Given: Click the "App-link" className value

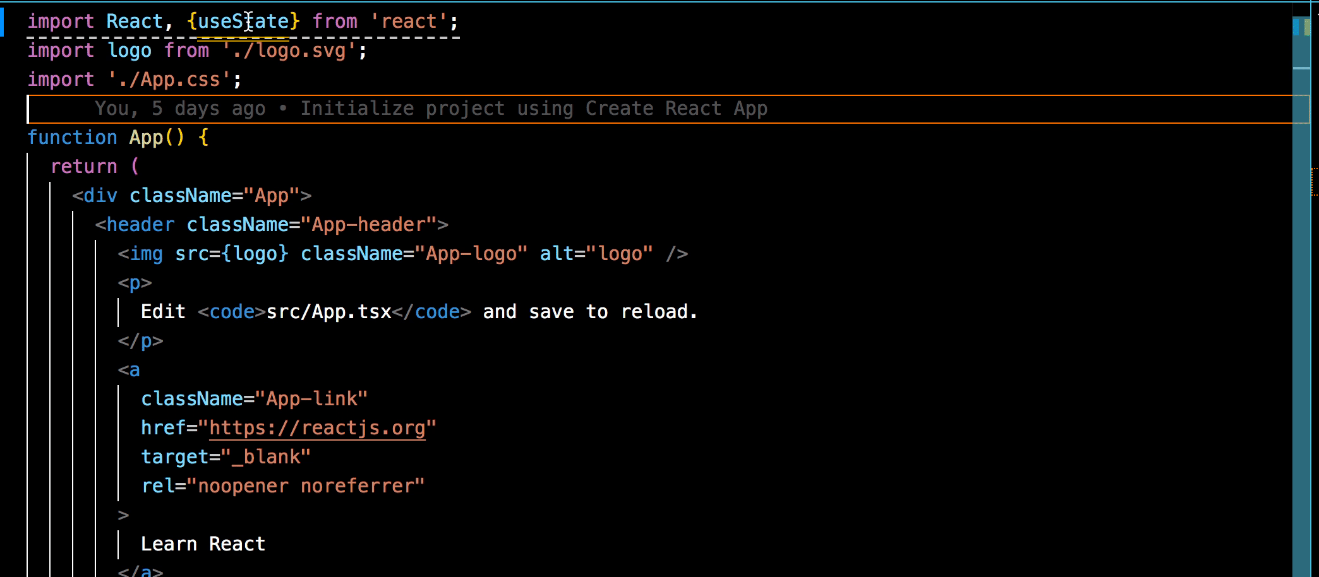Looking at the screenshot, I should [311, 398].
